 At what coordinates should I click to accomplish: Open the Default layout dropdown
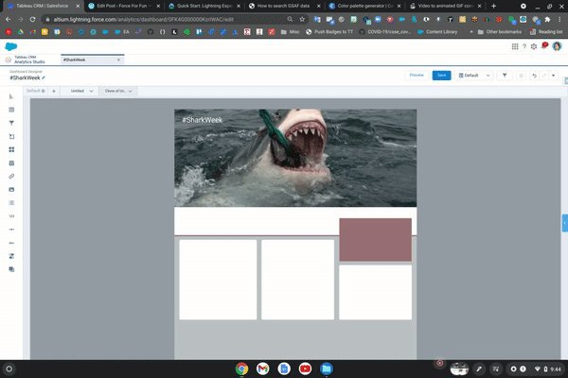click(474, 75)
